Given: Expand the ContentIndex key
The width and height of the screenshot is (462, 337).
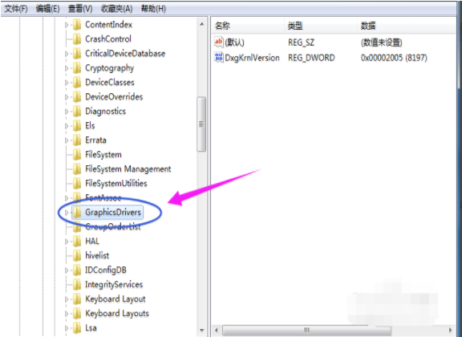Looking at the screenshot, I should [x=67, y=25].
